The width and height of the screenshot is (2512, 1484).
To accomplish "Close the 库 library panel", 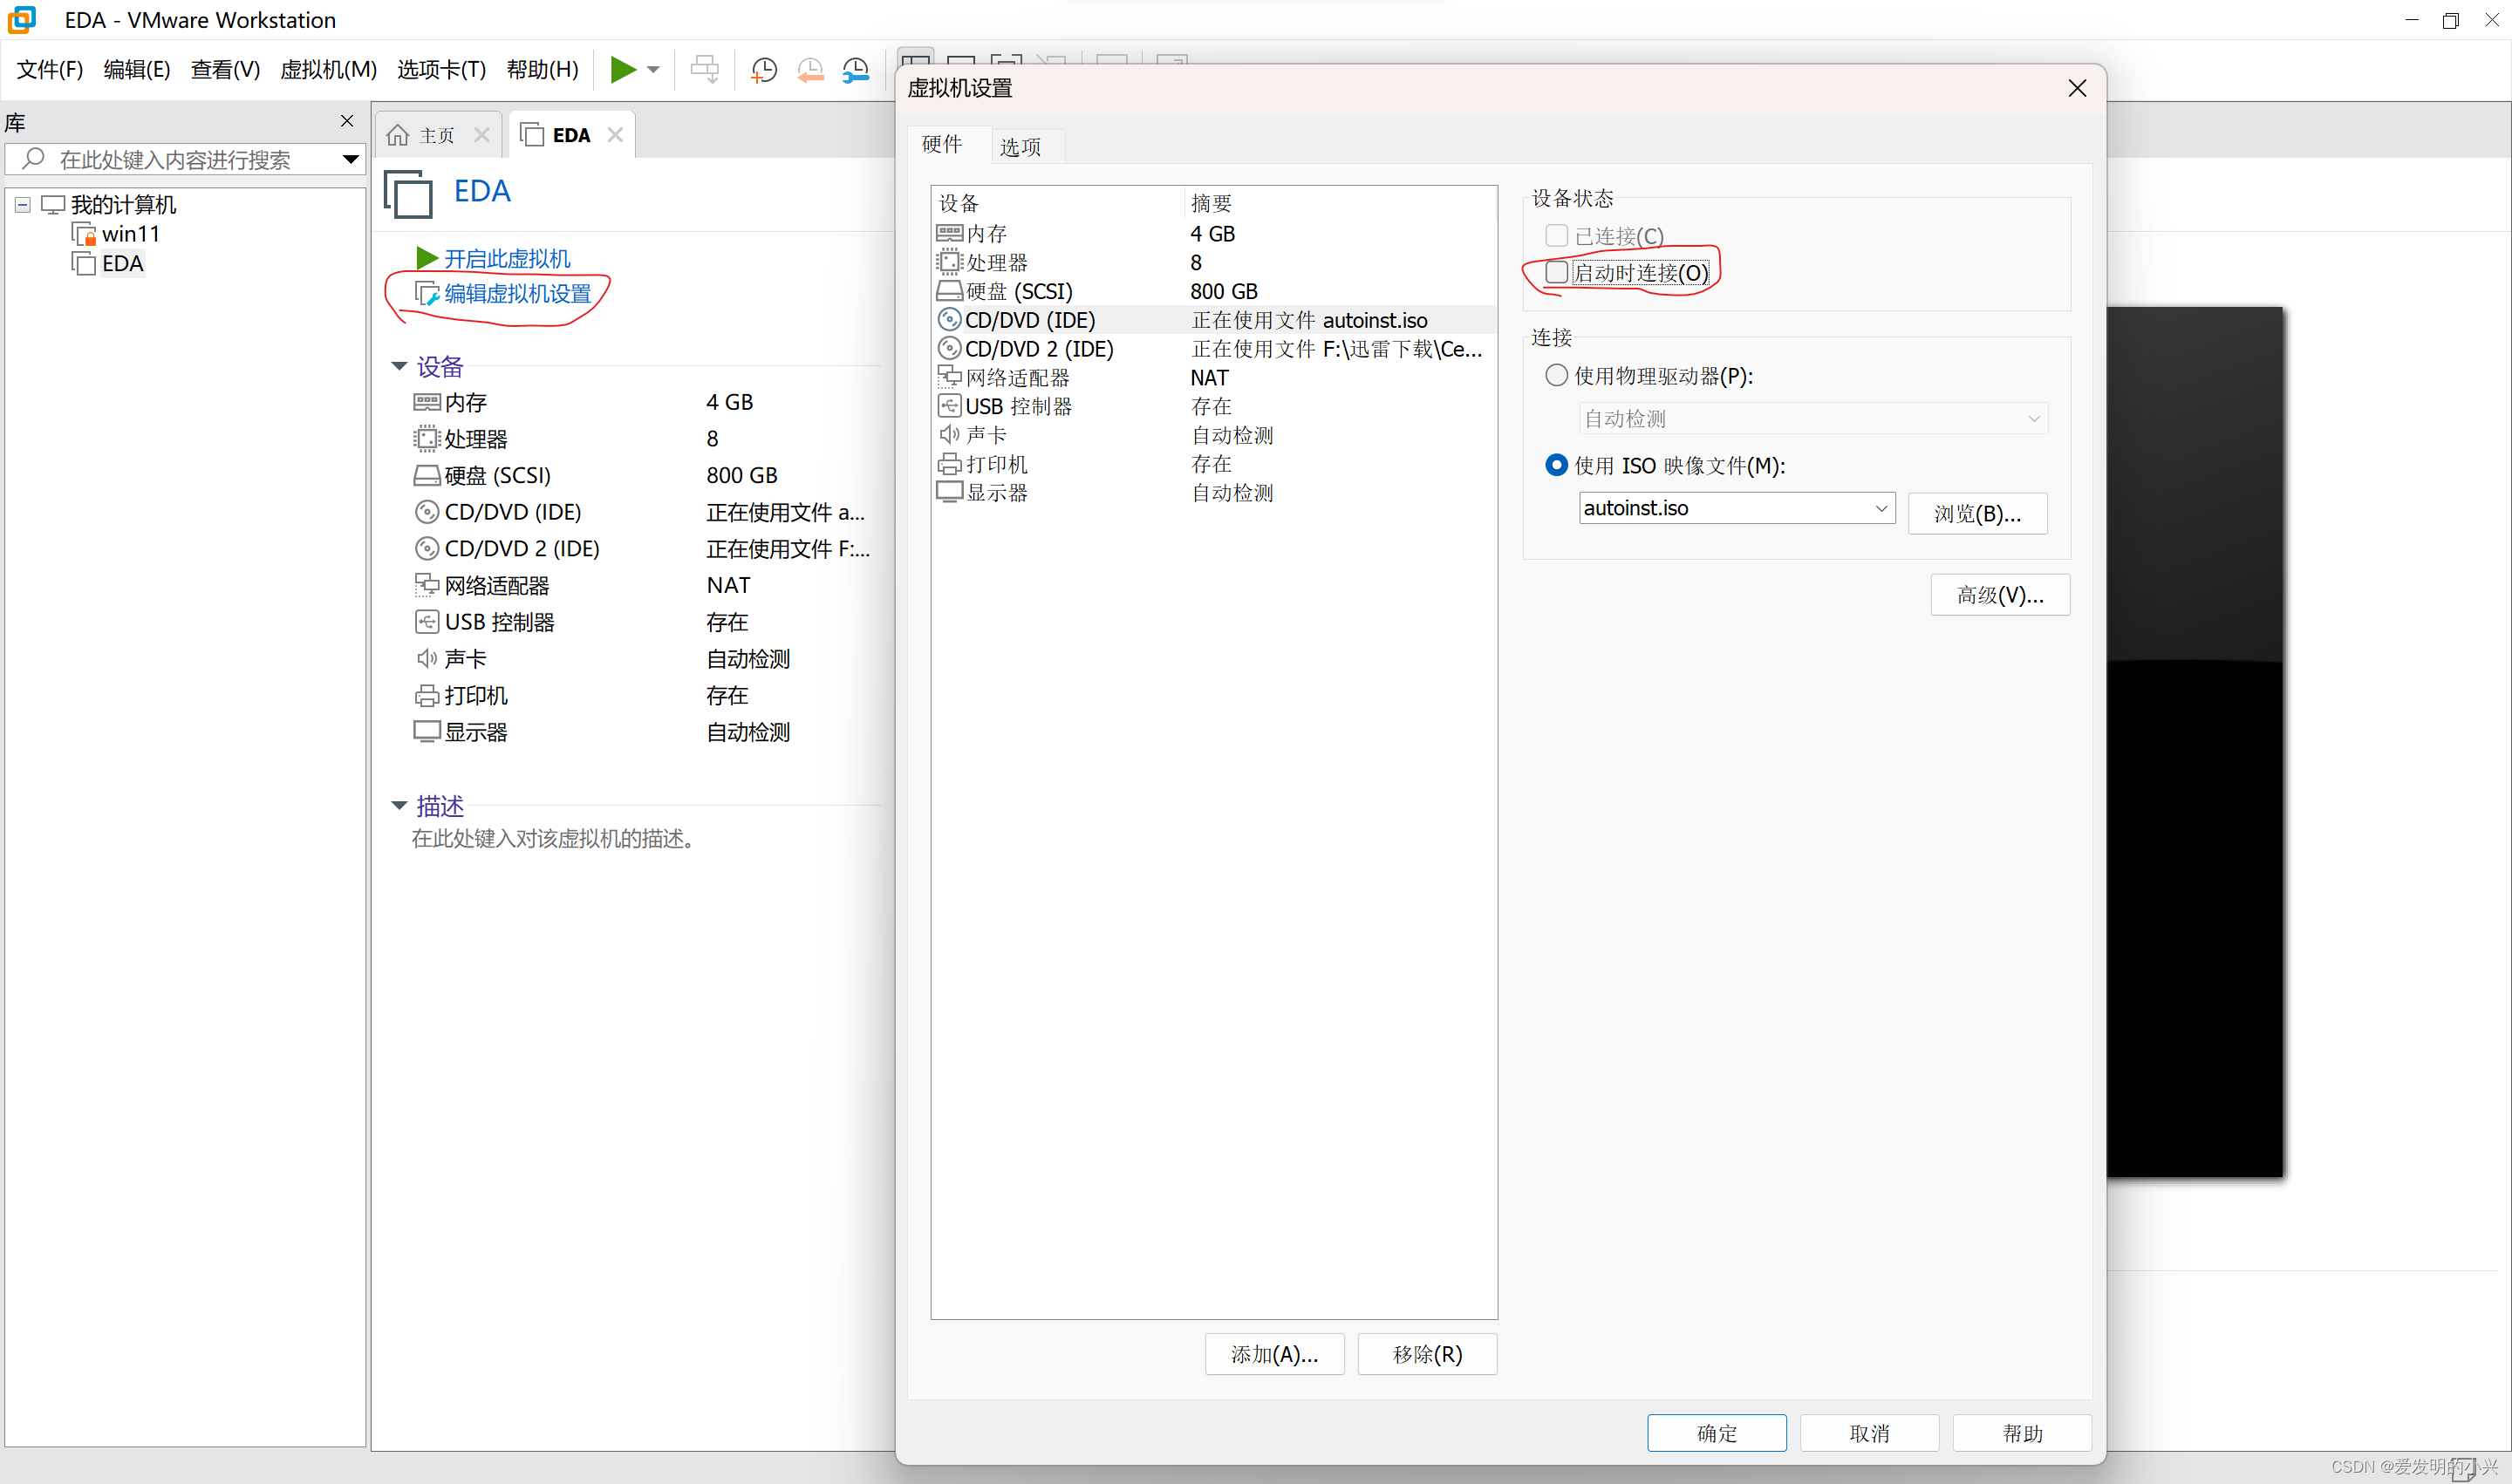I will 347,121.
